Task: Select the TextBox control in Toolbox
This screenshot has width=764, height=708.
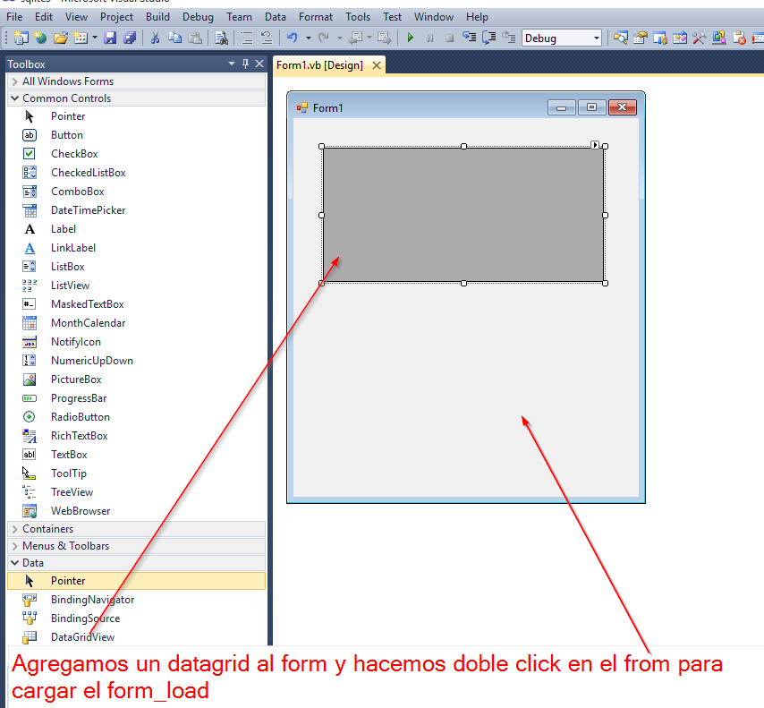Action: coord(136,455)
